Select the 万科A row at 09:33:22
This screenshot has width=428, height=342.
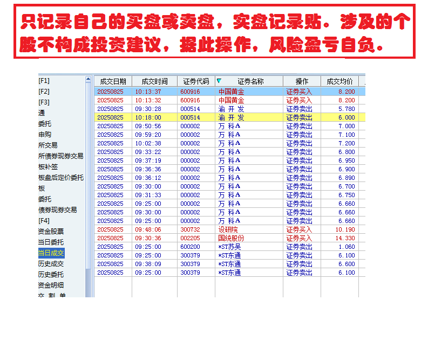[229, 152]
